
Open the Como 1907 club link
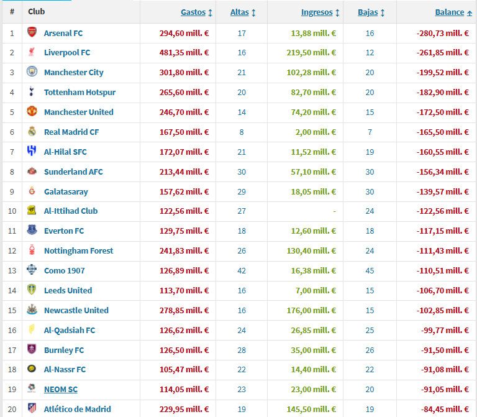coord(65,270)
